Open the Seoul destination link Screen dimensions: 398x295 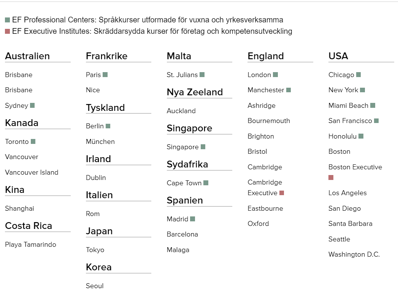[x=95, y=286]
